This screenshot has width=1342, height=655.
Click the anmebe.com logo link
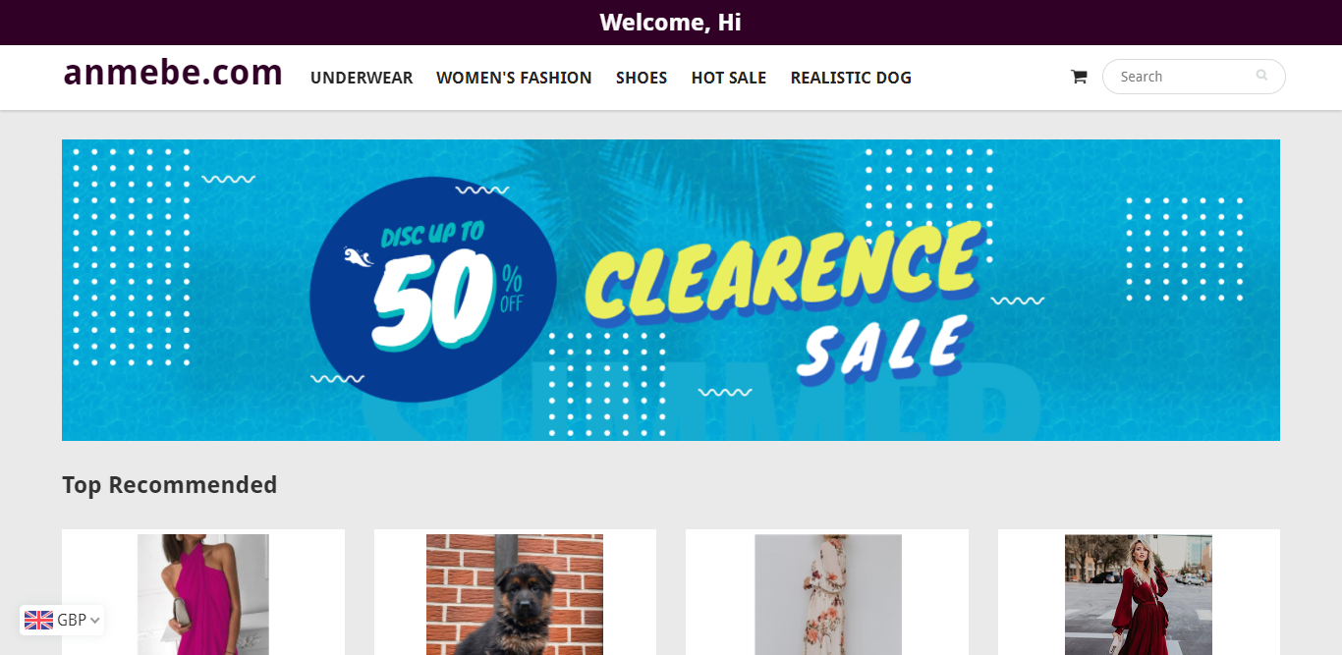coord(173,73)
